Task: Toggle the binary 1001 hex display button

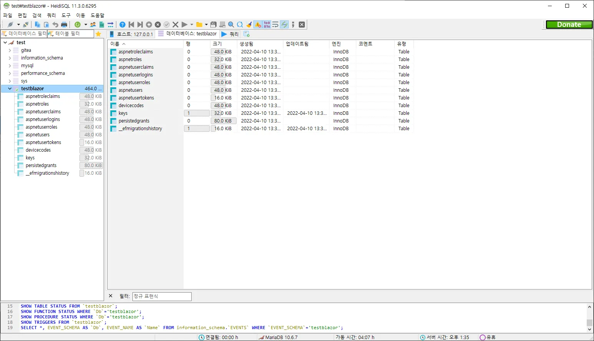Action: coord(267,25)
